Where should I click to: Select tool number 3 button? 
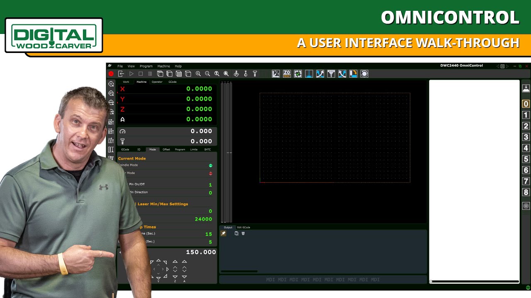pos(526,137)
